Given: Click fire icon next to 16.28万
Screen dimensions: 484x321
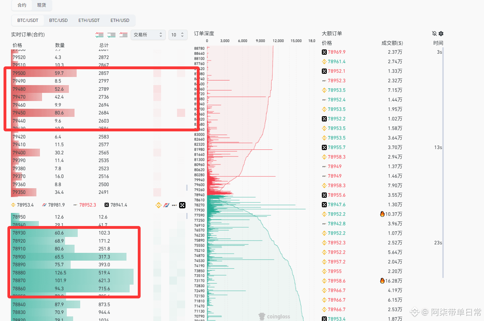Looking at the screenshot, I should coord(382,281).
